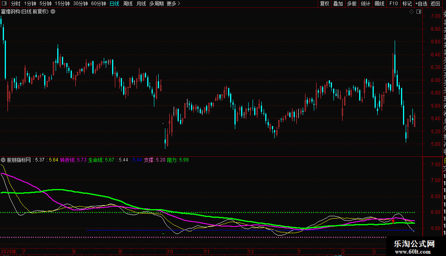The height and width of the screenshot is (256, 446).
Task: Open dropdown next to 富煌钢构 title
Action: (53, 12)
